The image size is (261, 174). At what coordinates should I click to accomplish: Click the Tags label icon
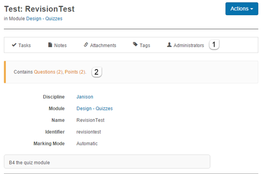[135, 45]
